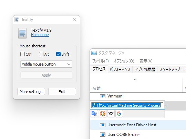Select the Usermode Font Driver Host row
The height and width of the screenshot is (139, 186).
(138, 125)
